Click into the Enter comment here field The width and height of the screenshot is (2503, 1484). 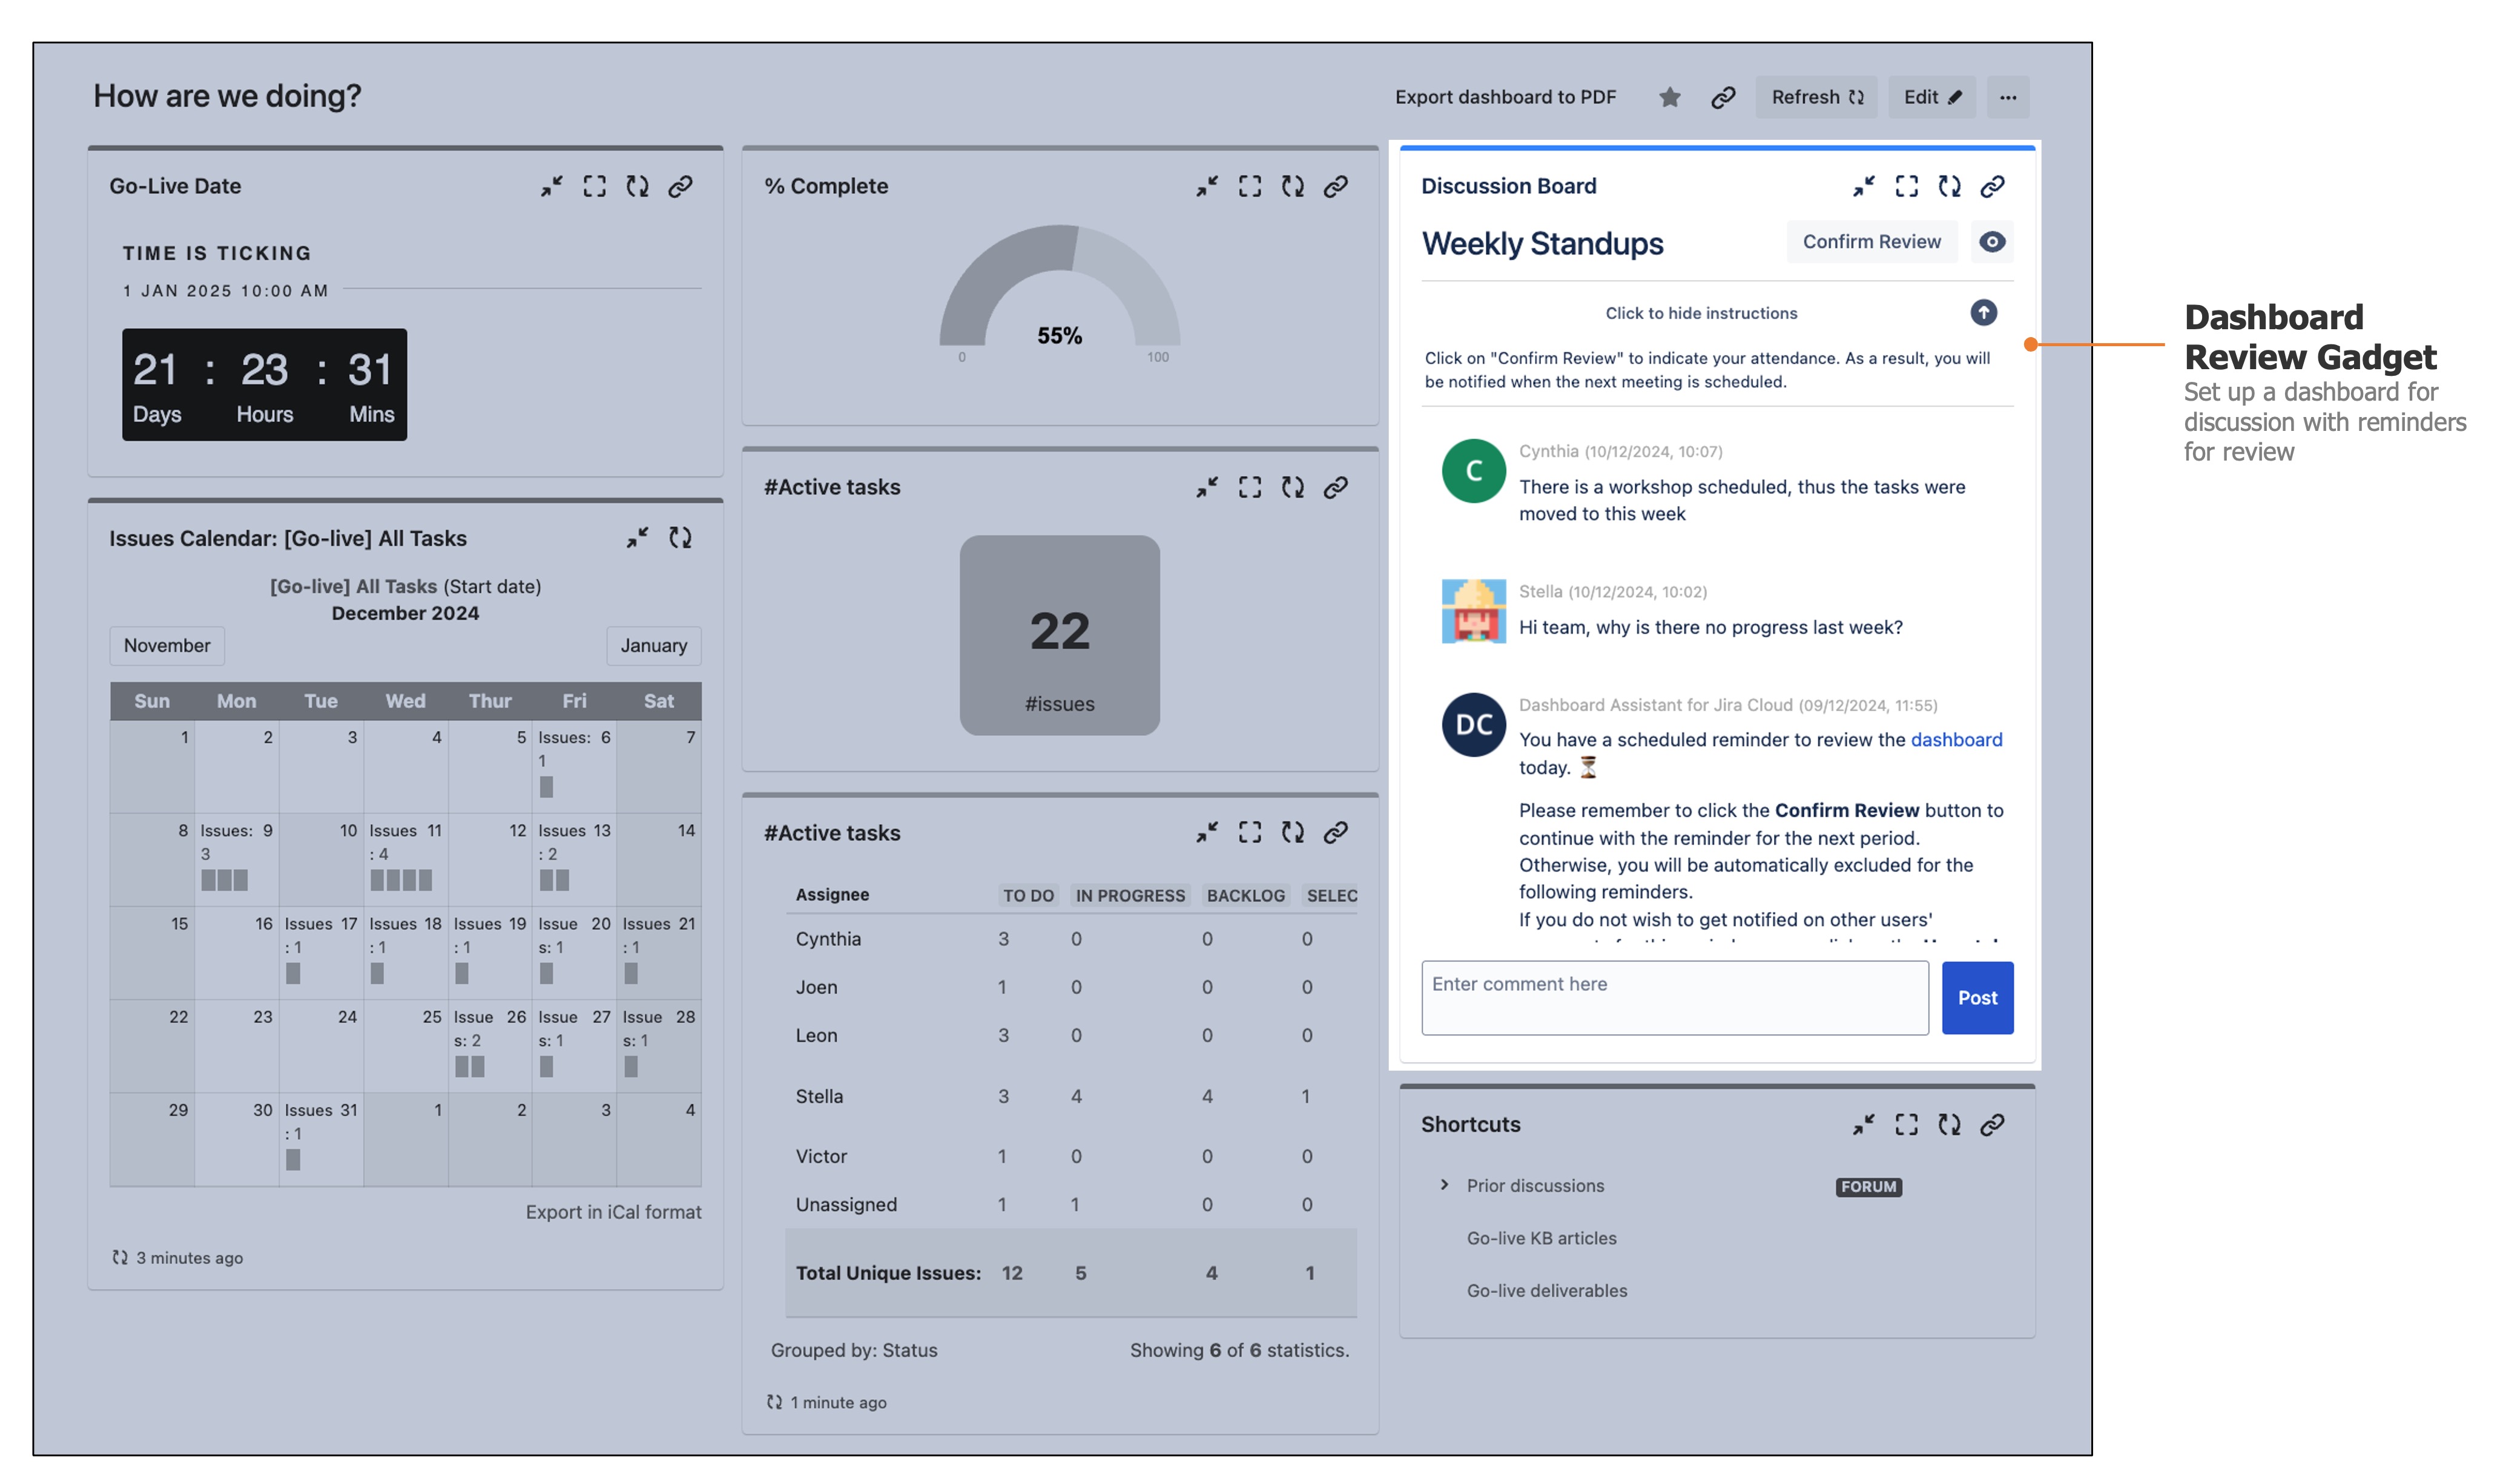click(x=1674, y=997)
